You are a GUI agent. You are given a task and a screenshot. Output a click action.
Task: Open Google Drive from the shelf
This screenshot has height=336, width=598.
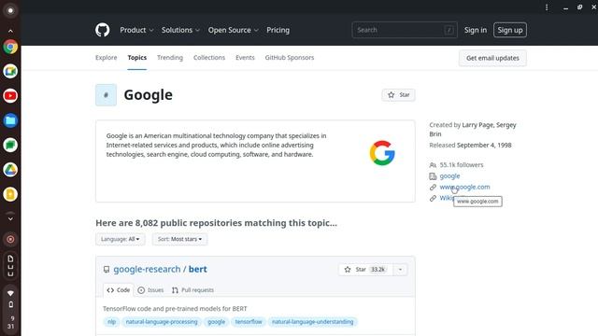coord(10,170)
